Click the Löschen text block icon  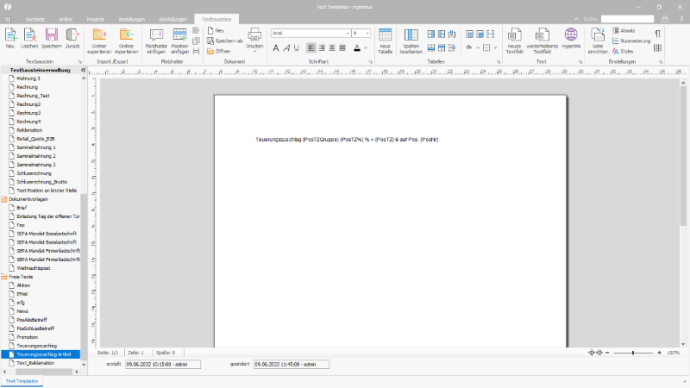pyautogui.click(x=29, y=38)
